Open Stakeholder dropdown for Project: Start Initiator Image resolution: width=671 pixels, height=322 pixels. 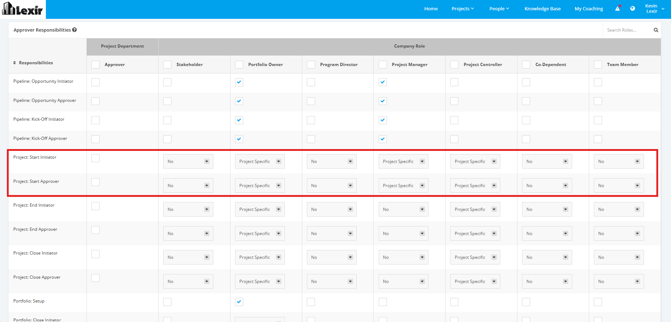tap(188, 162)
